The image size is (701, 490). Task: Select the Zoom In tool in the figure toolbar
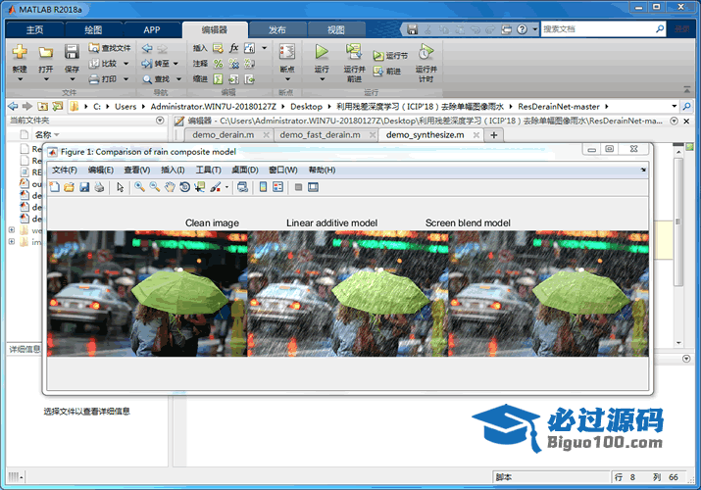tap(139, 187)
